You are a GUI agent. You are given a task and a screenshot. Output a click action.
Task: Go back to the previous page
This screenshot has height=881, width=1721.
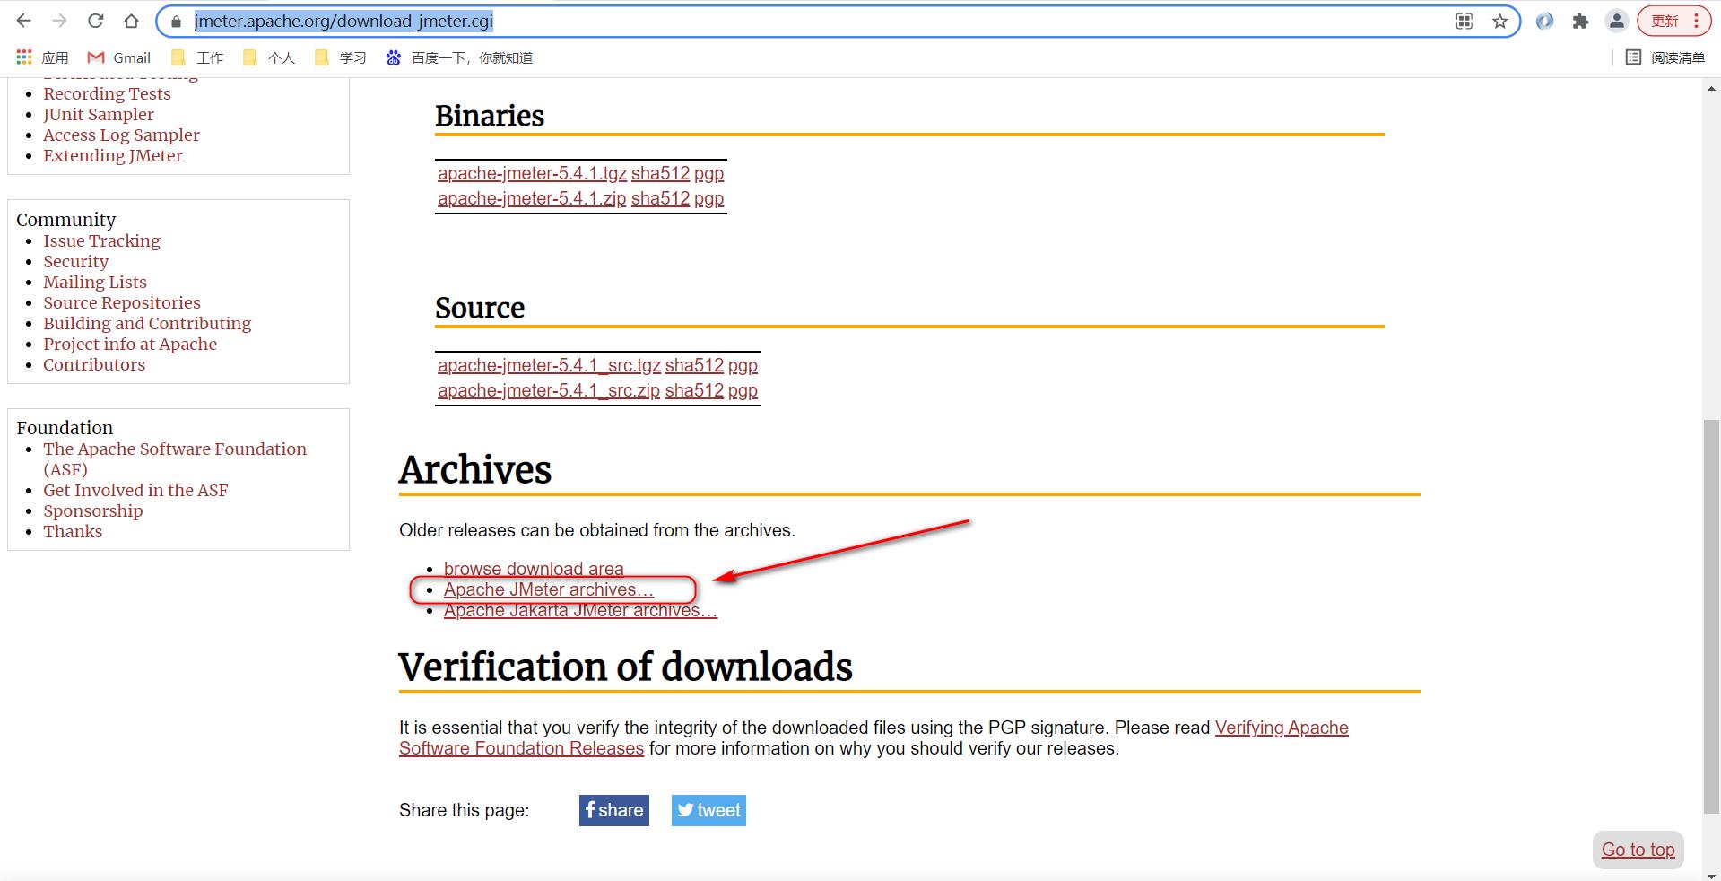click(x=24, y=21)
